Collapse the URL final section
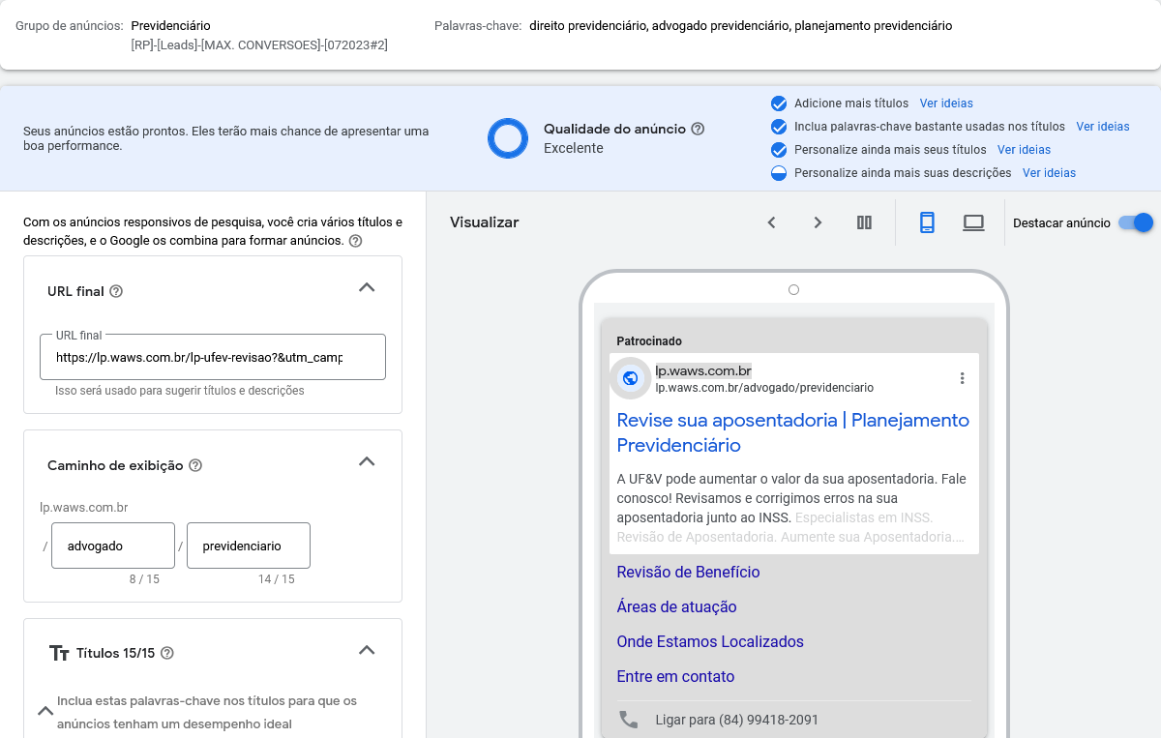 point(367,287)
